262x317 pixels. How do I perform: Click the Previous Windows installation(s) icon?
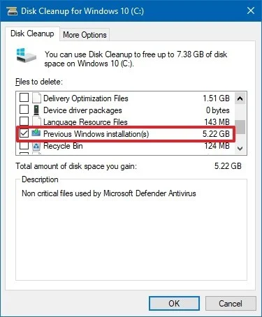pos(36,133)
